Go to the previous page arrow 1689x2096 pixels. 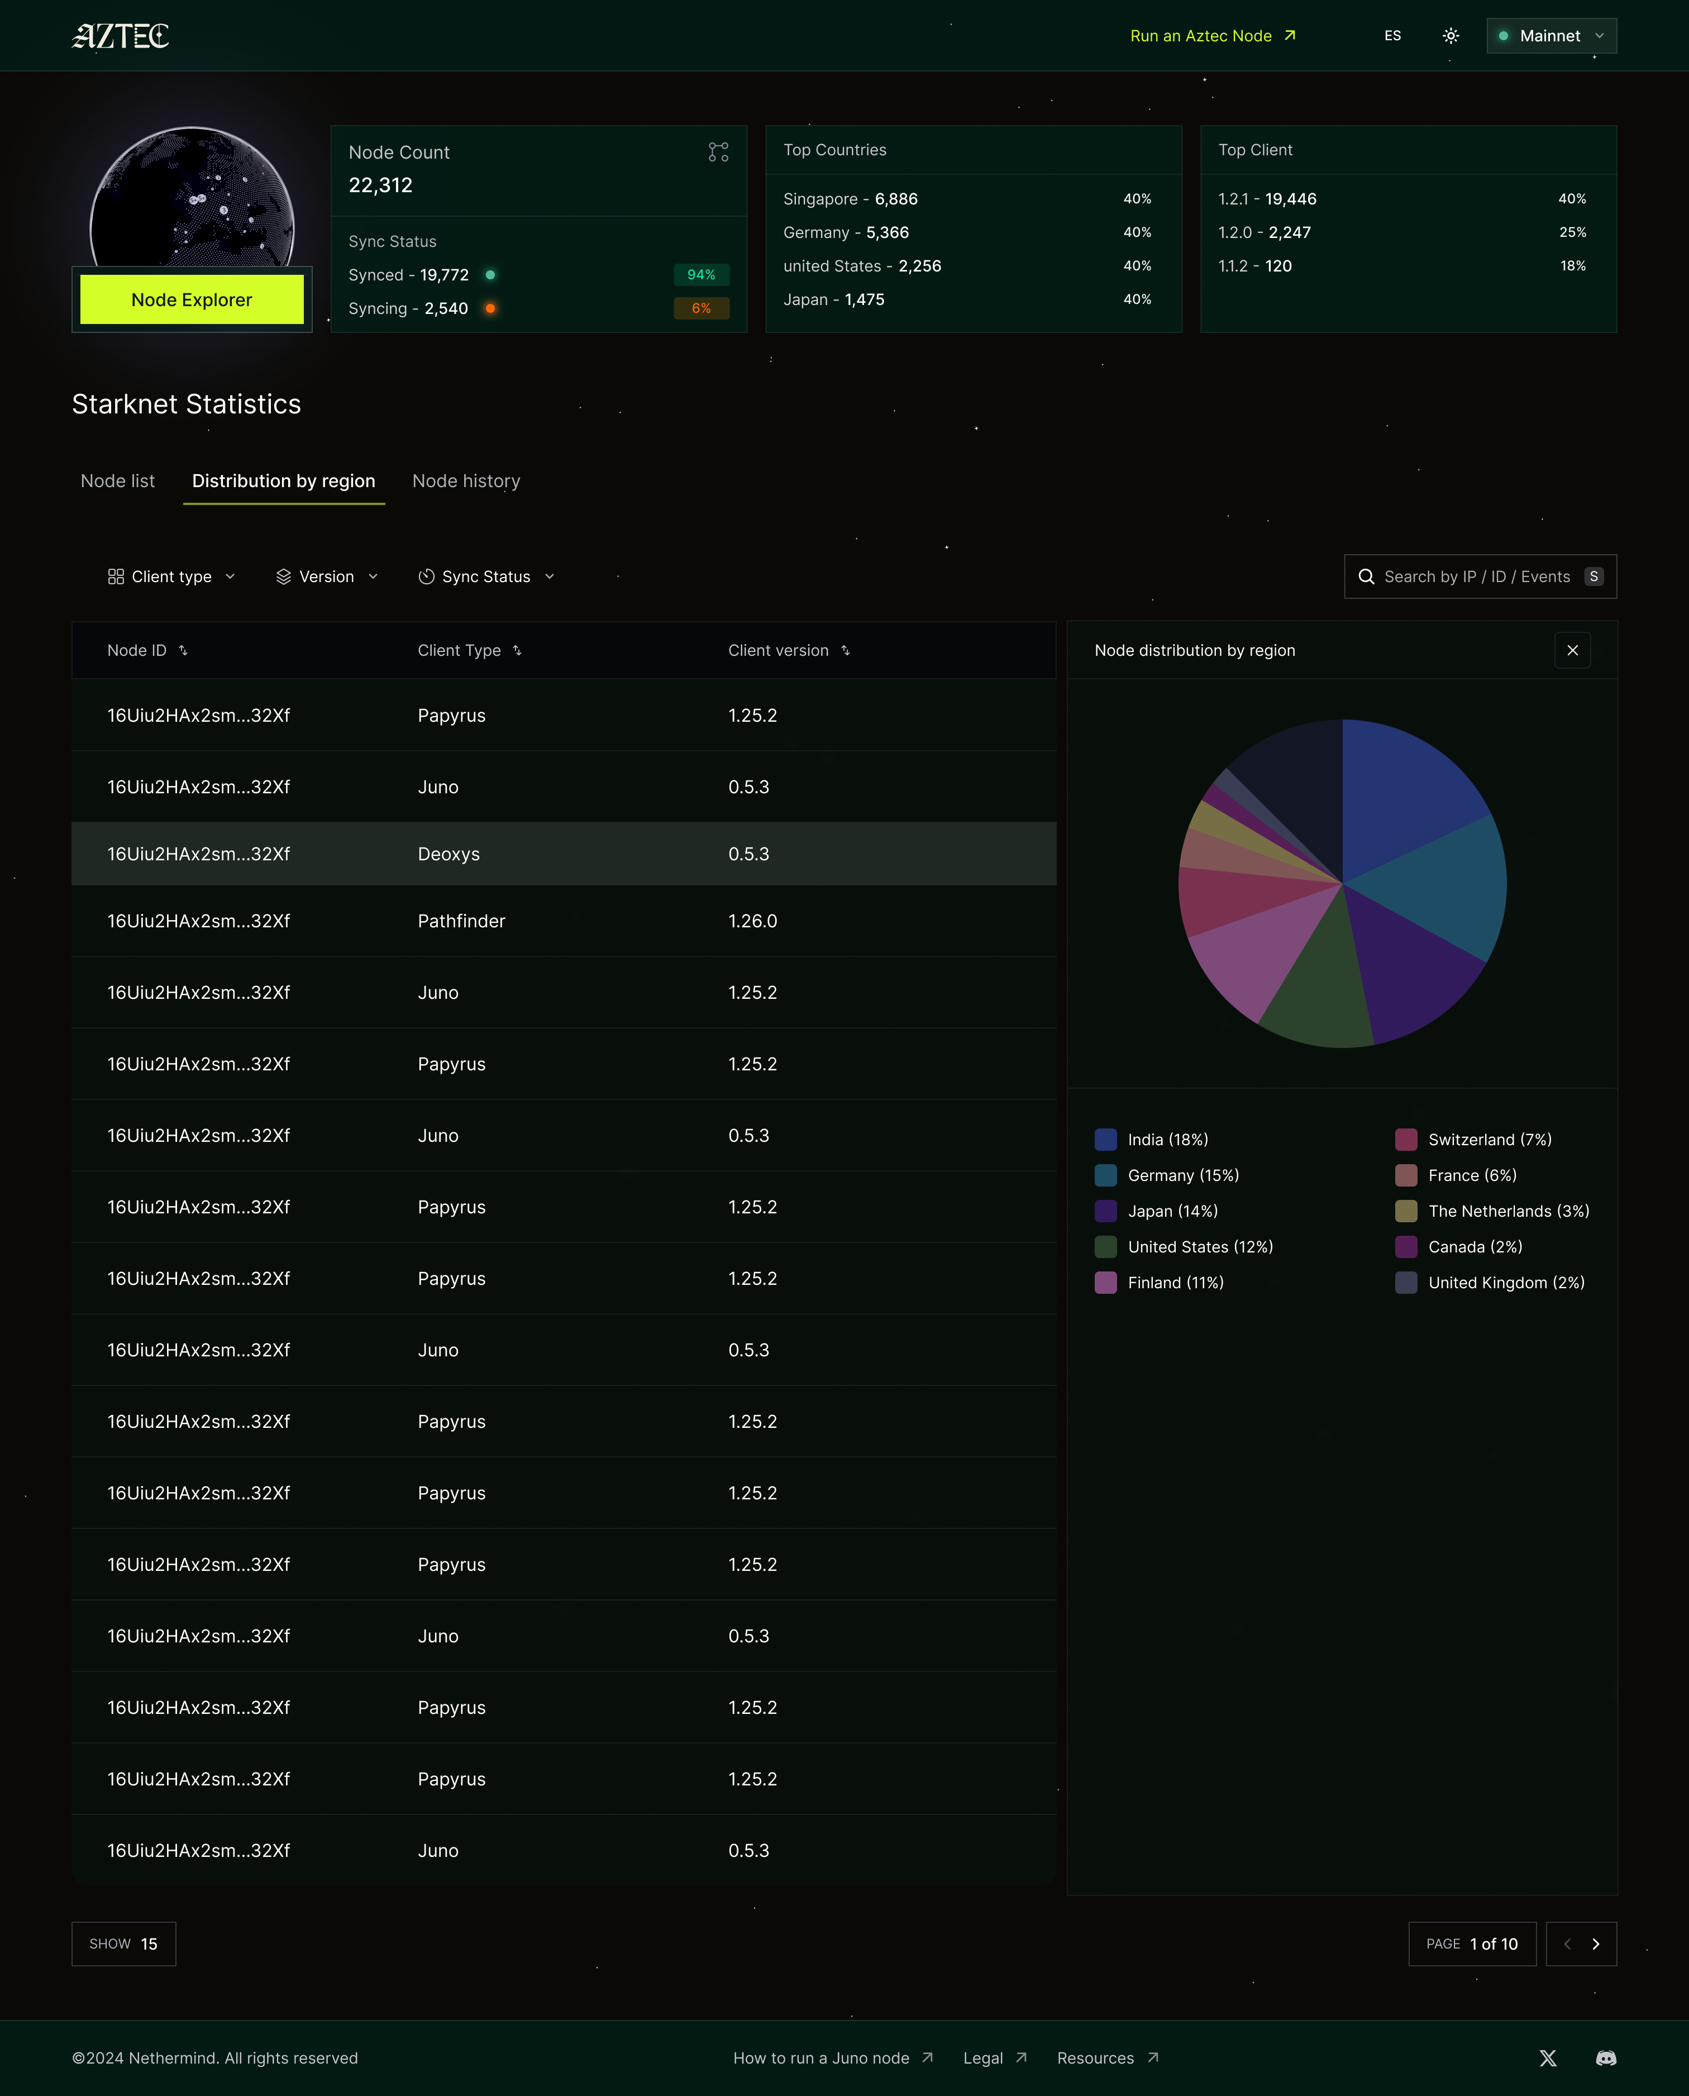click(1567, 1944)
